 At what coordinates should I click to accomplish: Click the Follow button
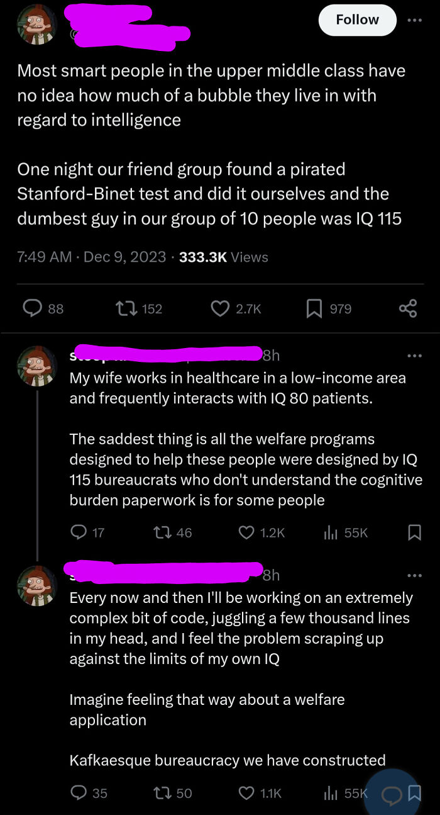point(357,20)
